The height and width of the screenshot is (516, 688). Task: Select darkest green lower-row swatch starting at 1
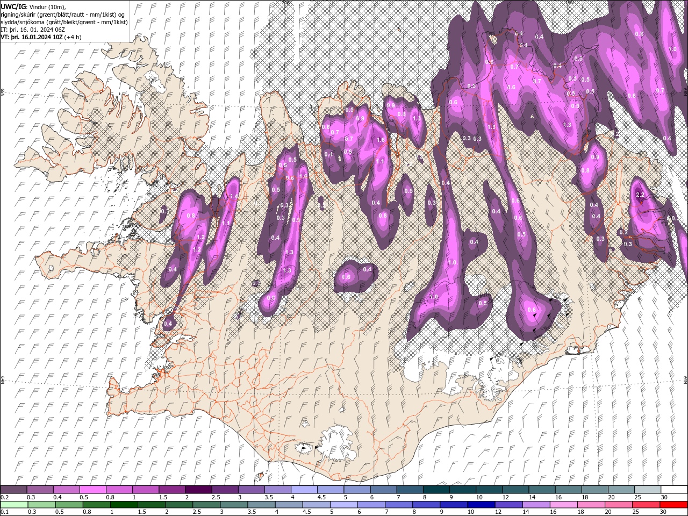[x=124, y=505]
